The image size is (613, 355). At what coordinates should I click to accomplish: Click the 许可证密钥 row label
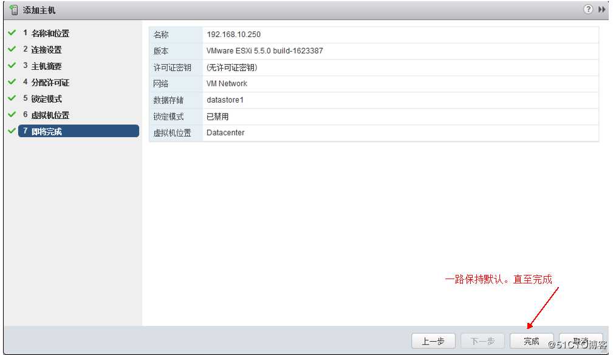(x=172, y=67)
